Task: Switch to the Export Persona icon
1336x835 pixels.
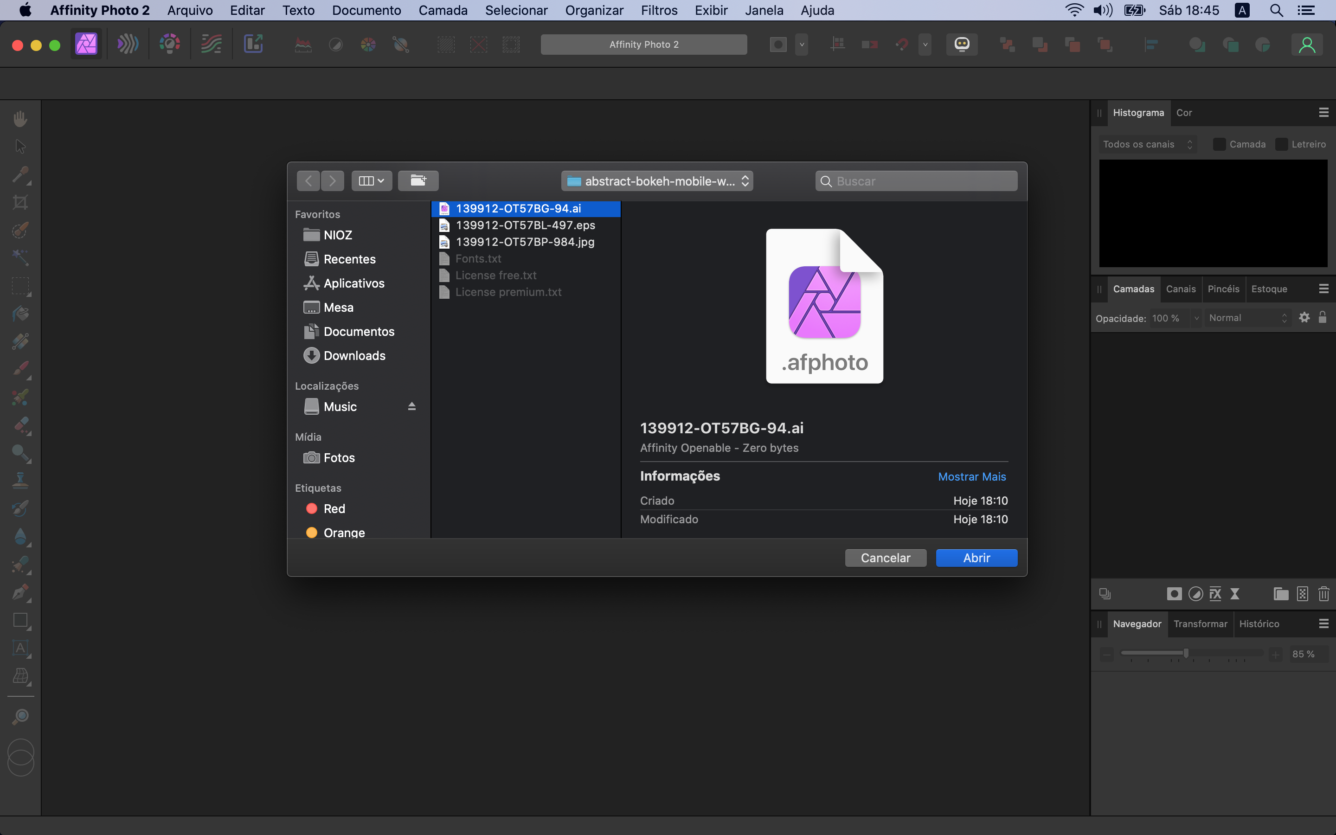Action: tap(253, 44)
